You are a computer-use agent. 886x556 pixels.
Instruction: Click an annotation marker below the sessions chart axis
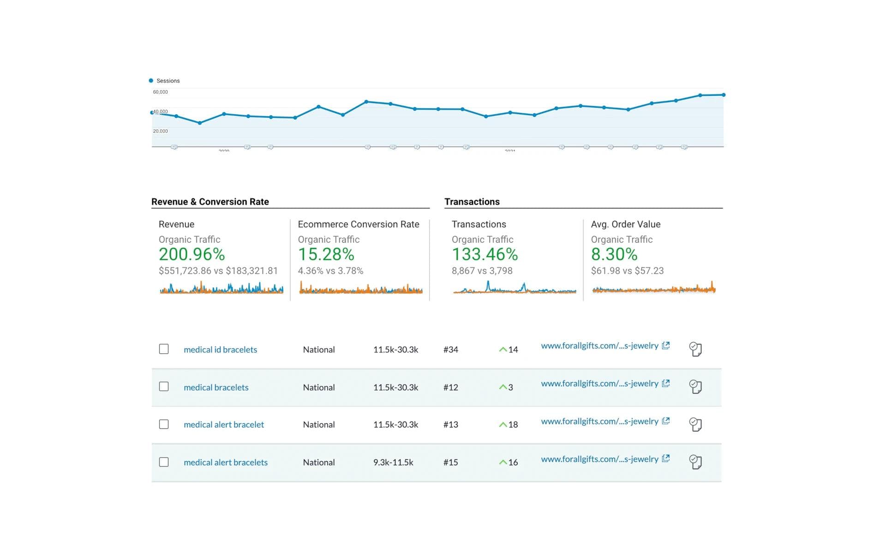(x=174, y=146)
